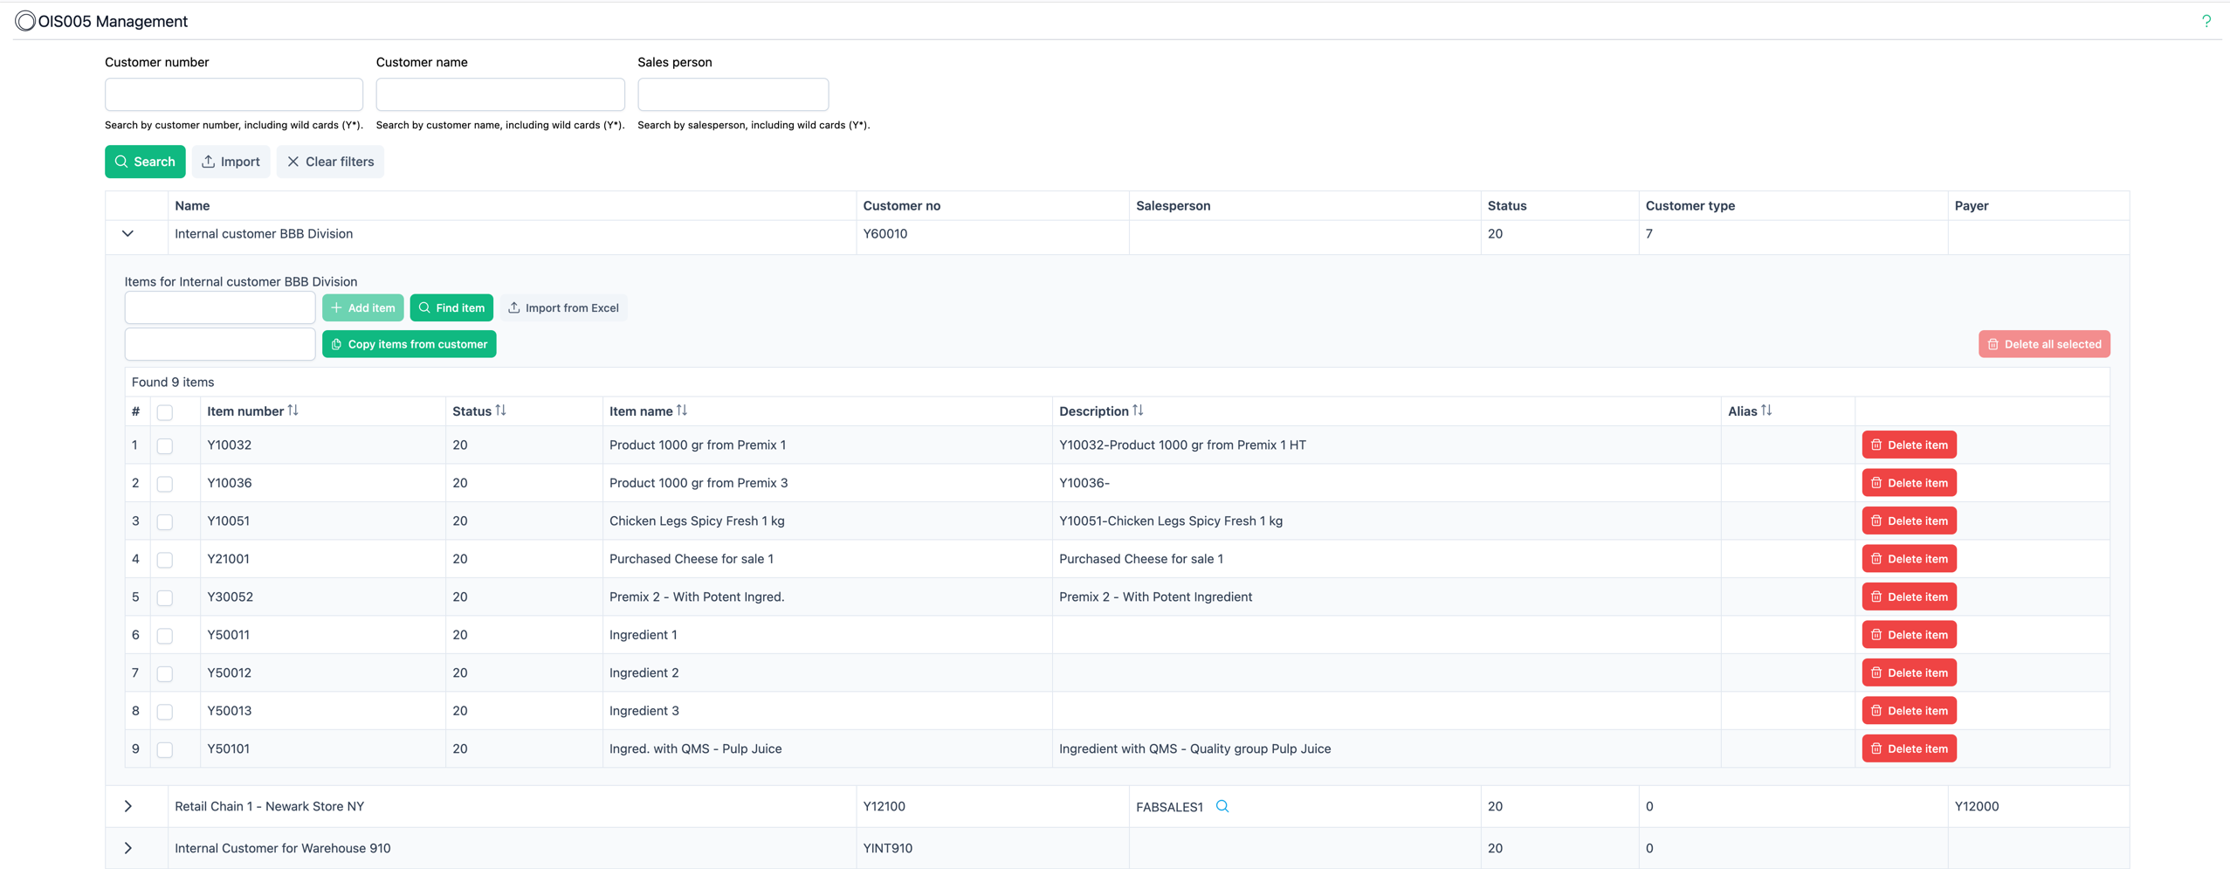Click the trash icon to delete item Y10032
The width and height of the screenshot is (2230, 869).
coord(1876,445)
